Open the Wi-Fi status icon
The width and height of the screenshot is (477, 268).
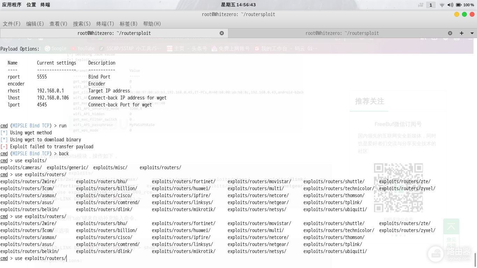[x=442, y=5]
